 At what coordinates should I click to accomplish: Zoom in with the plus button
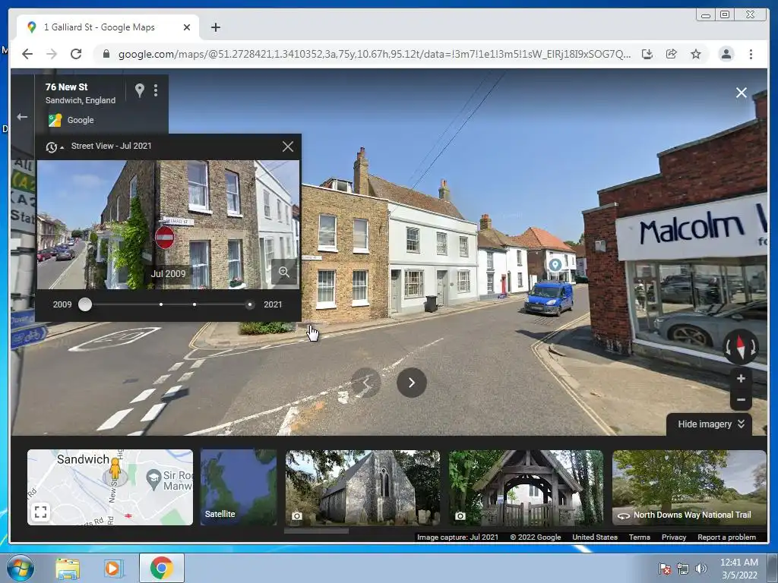tap(741, 379)
